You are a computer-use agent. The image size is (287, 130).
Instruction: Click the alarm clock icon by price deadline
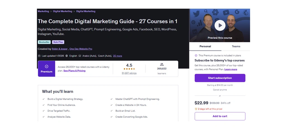[196, 109]
